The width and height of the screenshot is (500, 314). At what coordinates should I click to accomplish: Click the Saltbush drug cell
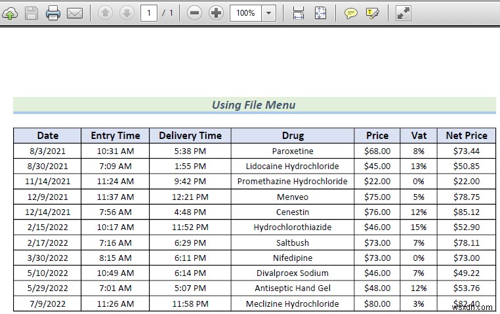pyautogui.click(x=293, y=243)
